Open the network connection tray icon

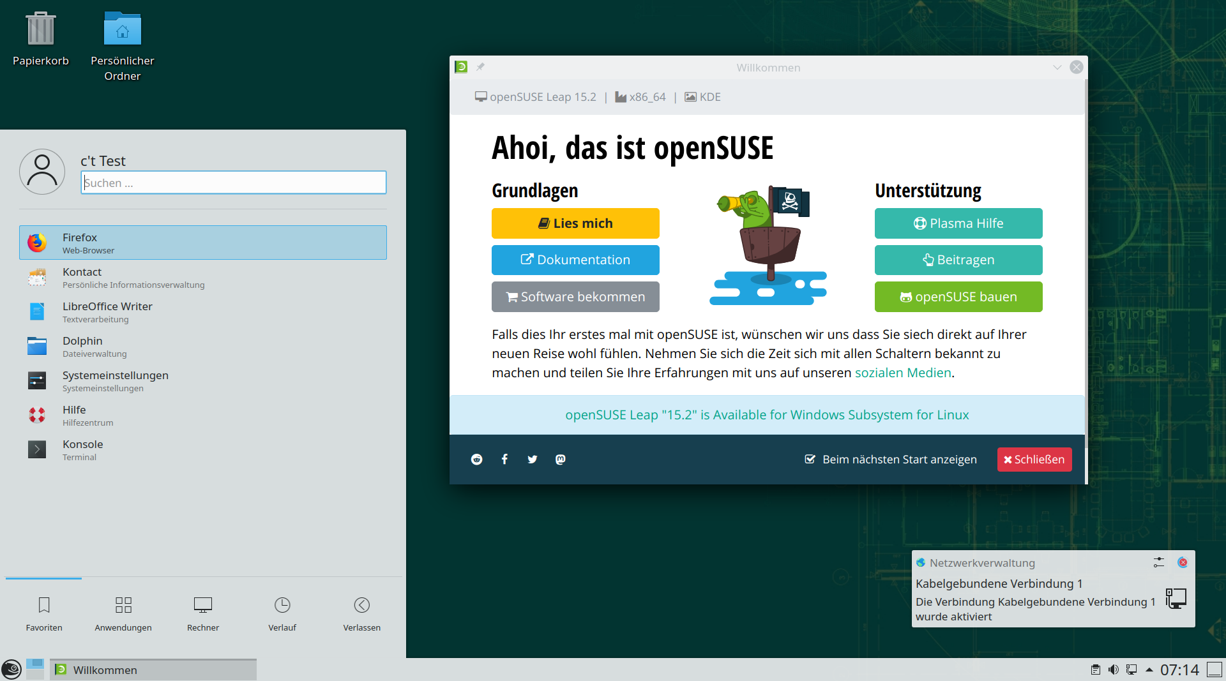click(x=1131, y=670)
